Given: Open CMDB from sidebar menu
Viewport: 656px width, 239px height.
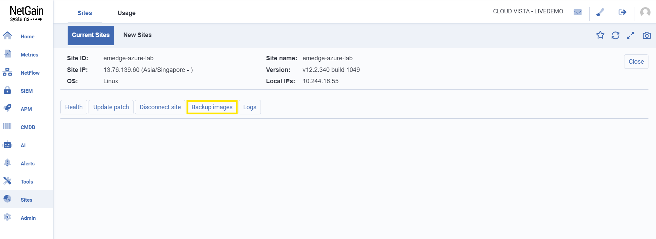Looking at the screenshot, I should (x=28, y=127).
